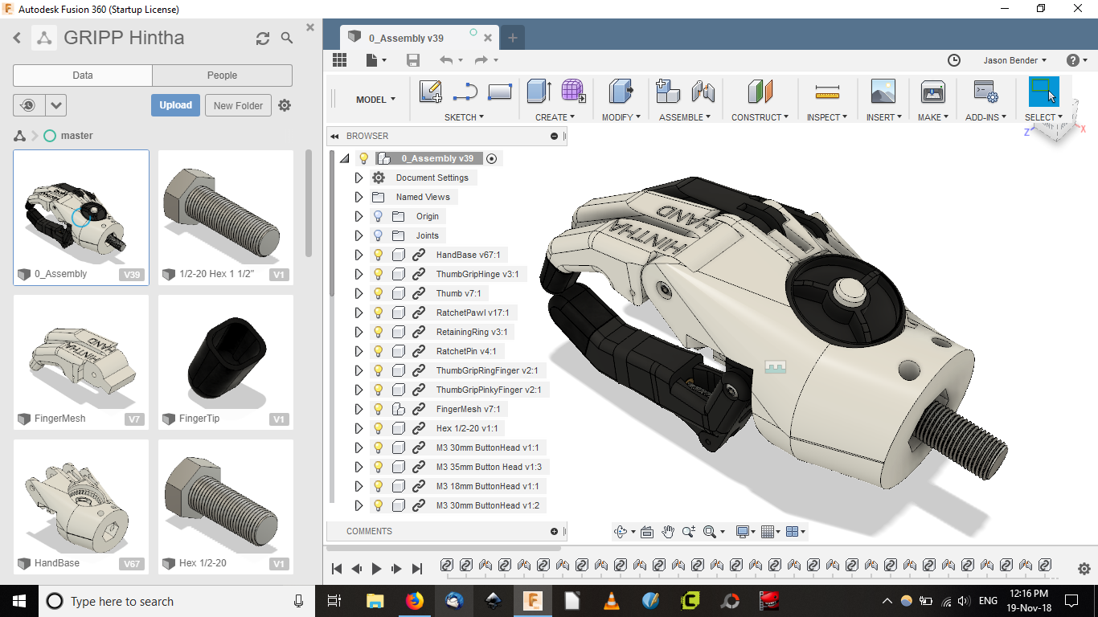Search within the data panel
1098x617 pixels.
(287, 38)
